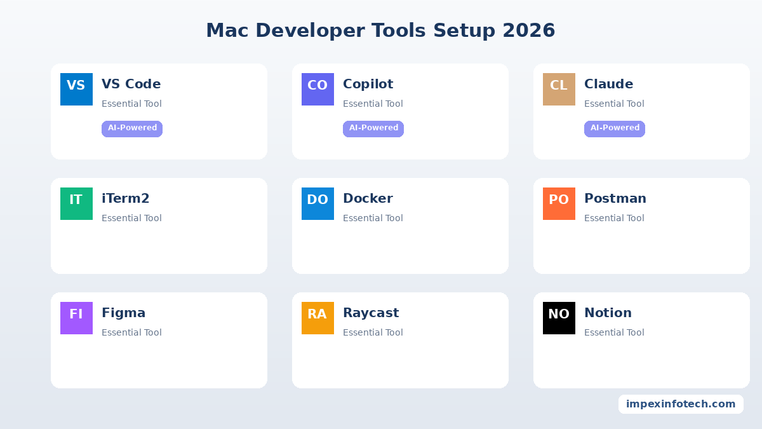Image resolution: width=762 pixels, height=429 pixels.
Task: Click the purple CO Copilot icon
Action: coord(317,89)
